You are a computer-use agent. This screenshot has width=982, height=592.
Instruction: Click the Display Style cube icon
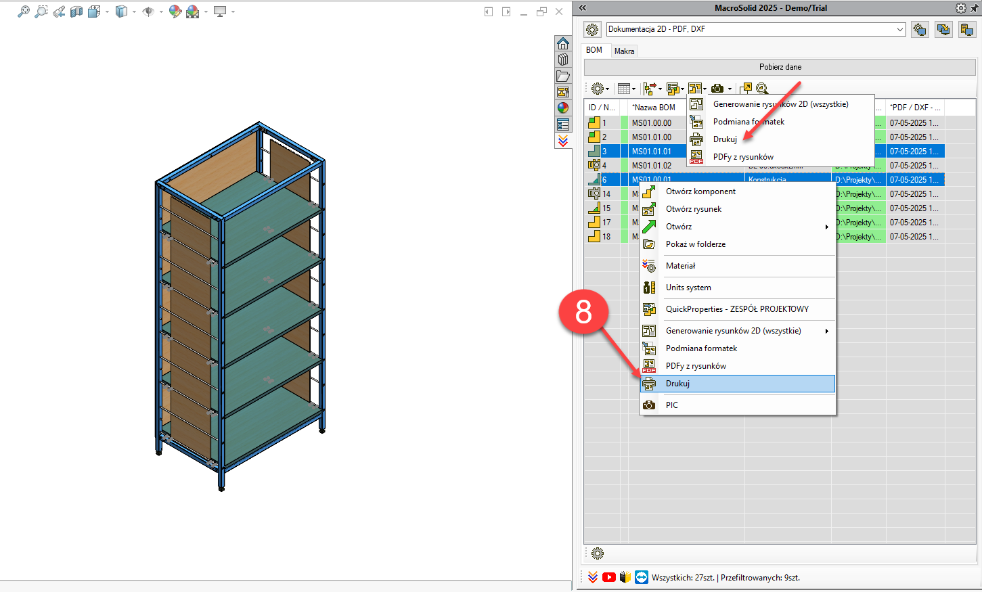pos(121,12)
